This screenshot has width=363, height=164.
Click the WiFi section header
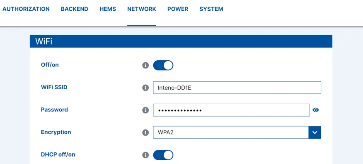pyautogui.click(x=181, y=41)
